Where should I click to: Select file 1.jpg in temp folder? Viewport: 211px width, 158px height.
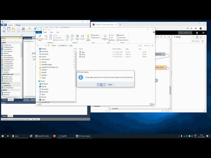click(82, 52)
